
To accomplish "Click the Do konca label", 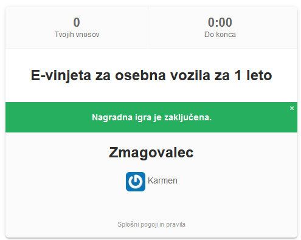I will (220, 35).
